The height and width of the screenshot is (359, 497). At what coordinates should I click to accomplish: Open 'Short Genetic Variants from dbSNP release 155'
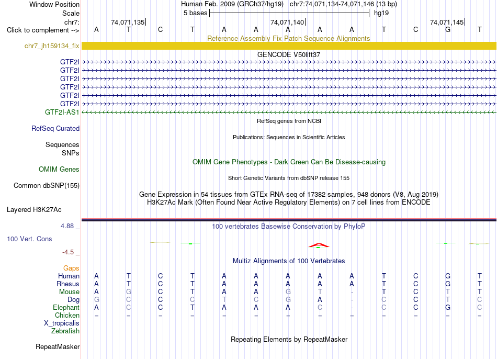pos(289,178)
